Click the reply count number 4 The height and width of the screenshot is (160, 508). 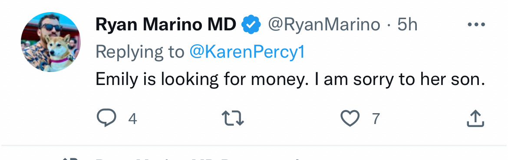pyautogui.click(x=132, y=119)
